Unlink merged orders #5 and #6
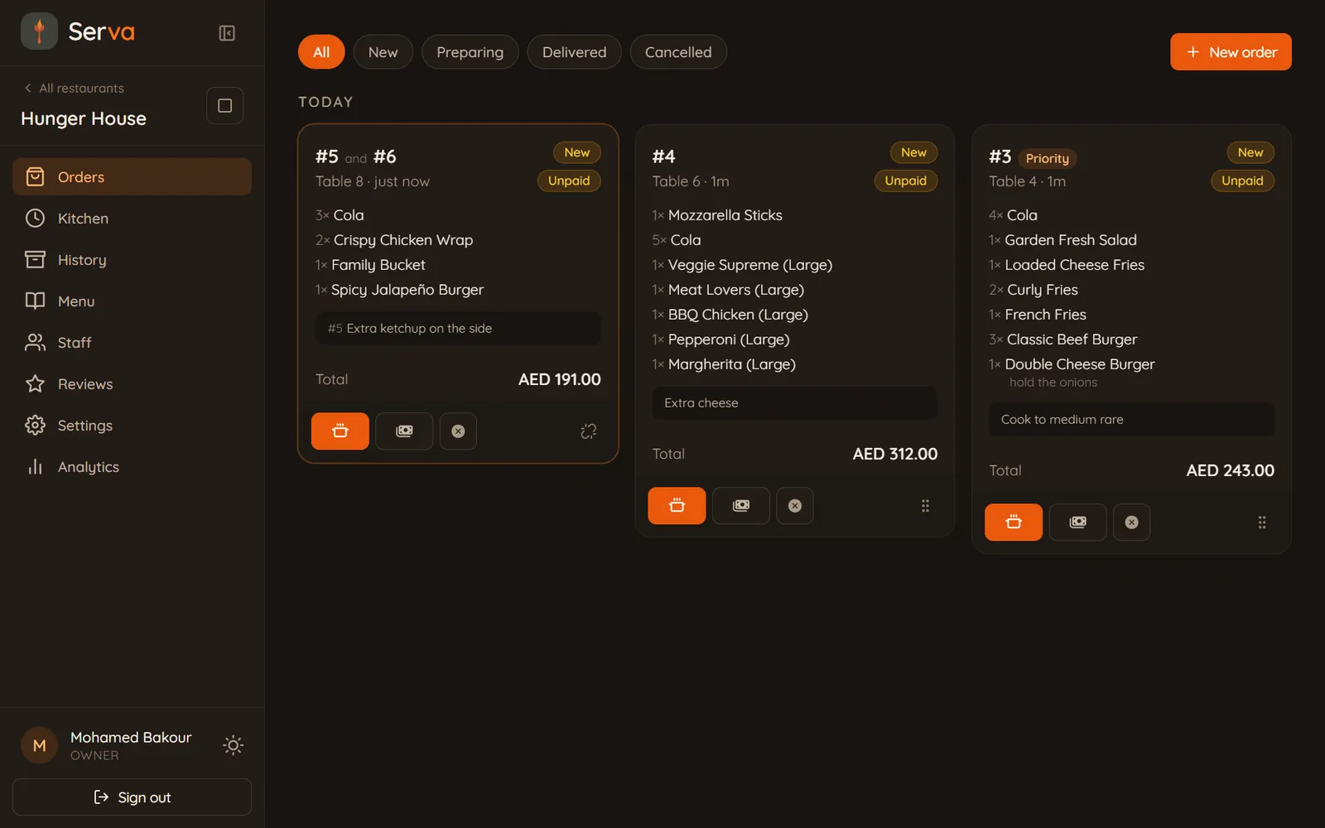Screen dimensions: 1325x828 588,431
